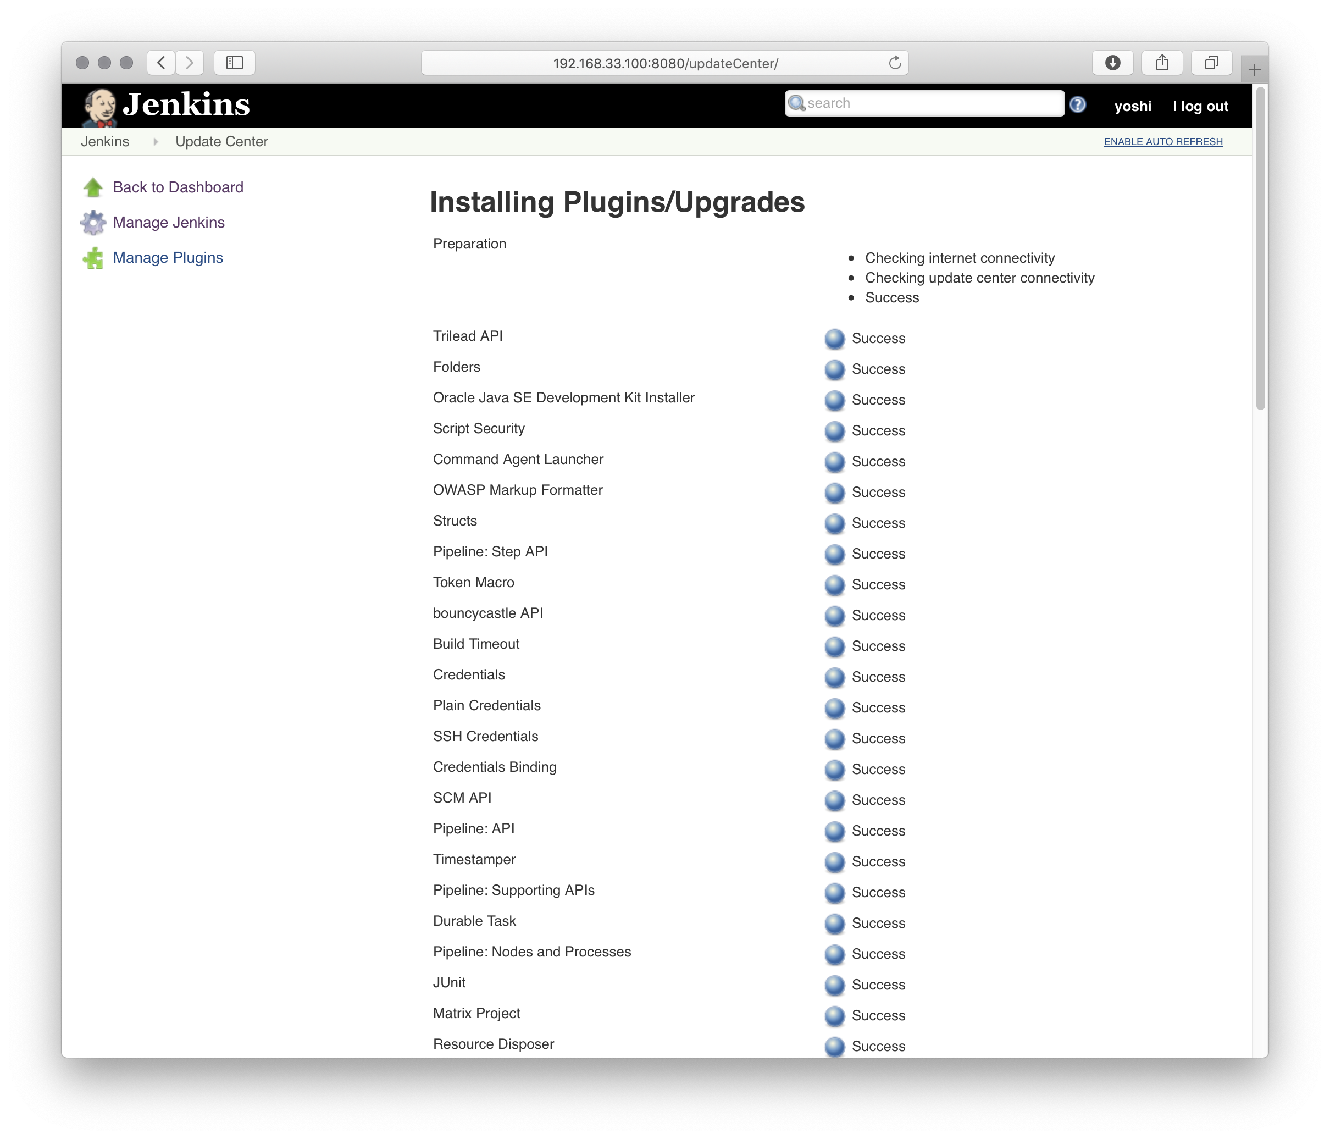Viewport: 1330px width, 1139px height.
Task: Click the log out link
Action: (x=1204, y=107)
